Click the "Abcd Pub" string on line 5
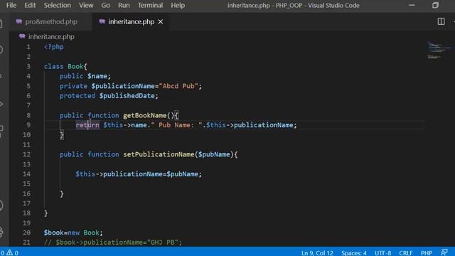Image resolution: width=455 pixels, height=256 pixels. tap(178, 86)
